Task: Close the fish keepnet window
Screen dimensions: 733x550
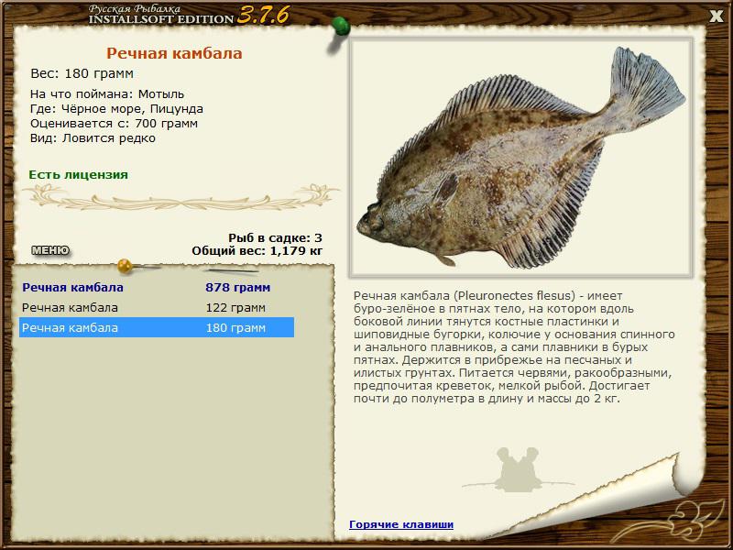Action: pyautogui.click(x=717, y=15)
